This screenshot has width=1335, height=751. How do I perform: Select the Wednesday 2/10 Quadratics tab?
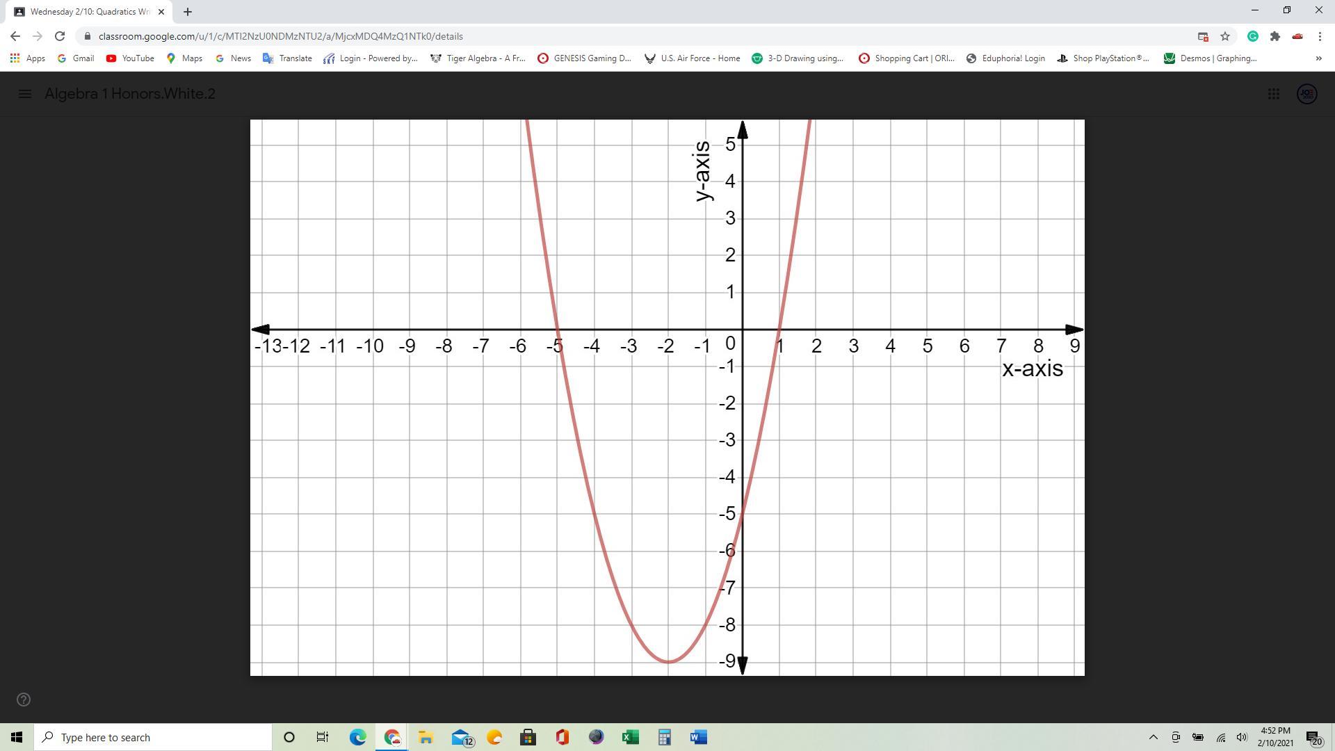click(87, 12)
